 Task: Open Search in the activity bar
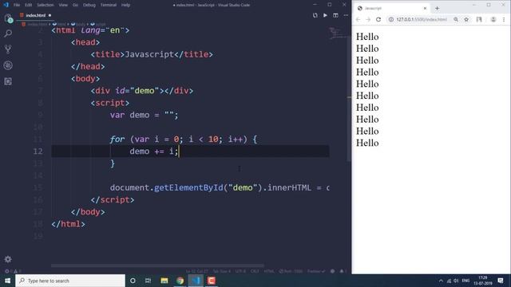(8, 33)
